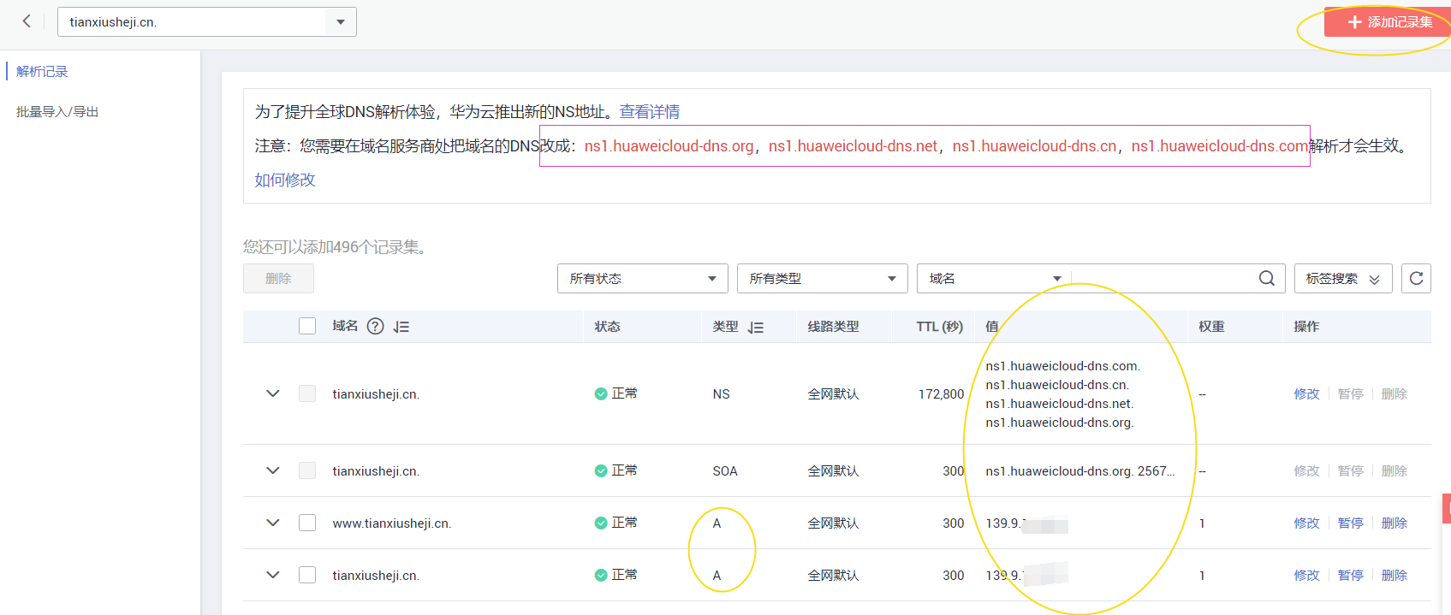The image size is (1451, 615).
Task: Click 删除 for www.tianxiusheji.cn. record
Action: [x=1394, y=523]
